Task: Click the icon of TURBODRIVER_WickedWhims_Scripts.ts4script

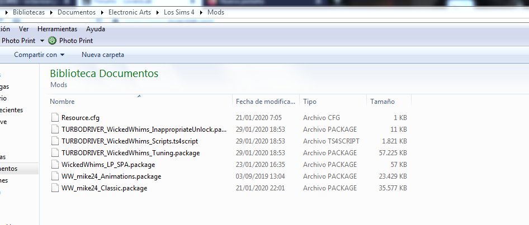Action: (x=55, y=141)
